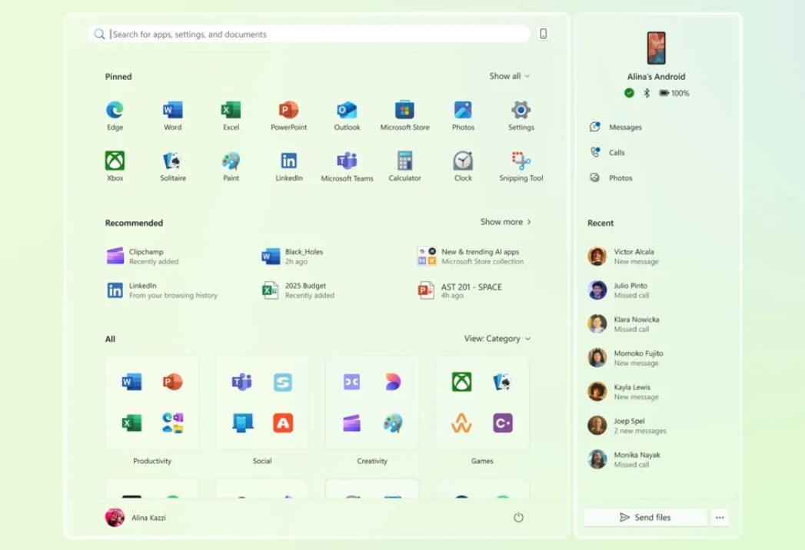Launch the pinned Paint app
This screenshot has width=805, height=550.
(231, 167)
